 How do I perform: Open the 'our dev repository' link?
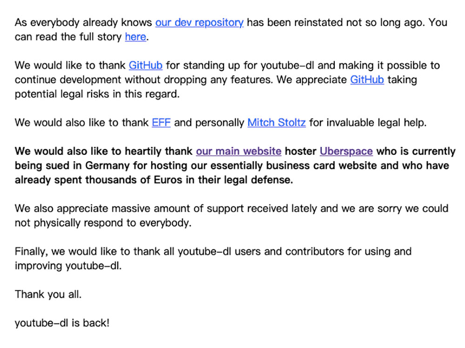click(199, 22)
